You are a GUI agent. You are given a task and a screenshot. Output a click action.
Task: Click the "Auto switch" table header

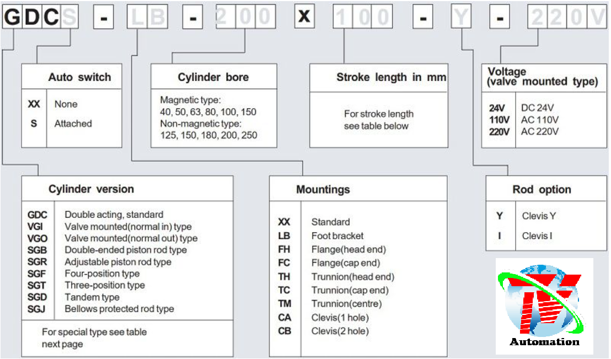pos(79,77)
